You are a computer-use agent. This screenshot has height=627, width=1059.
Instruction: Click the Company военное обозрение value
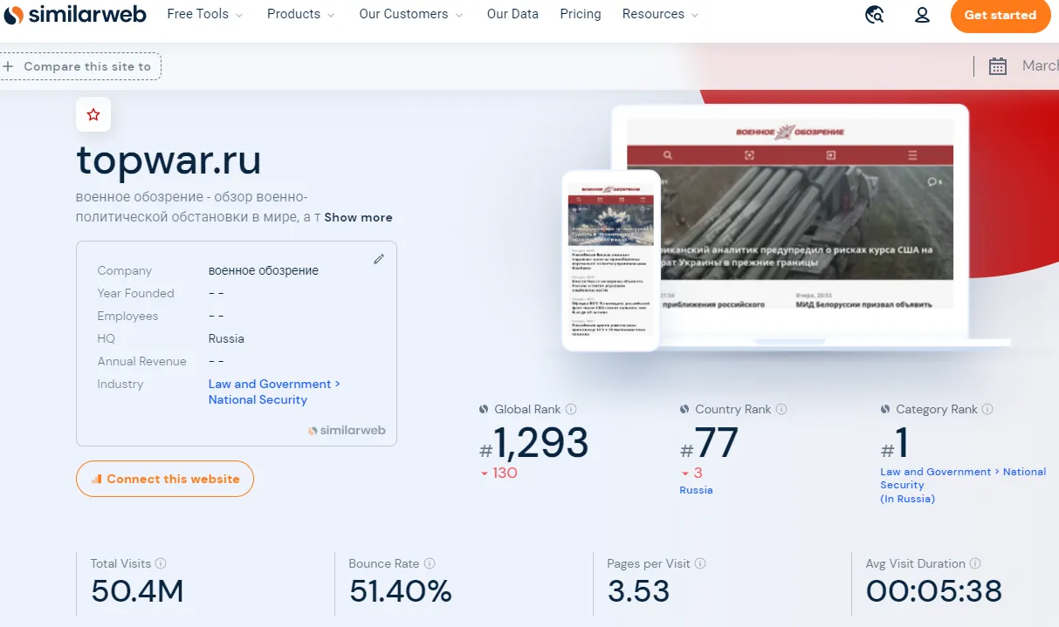pos(264,270)
